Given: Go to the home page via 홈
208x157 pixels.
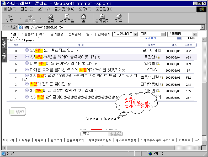Looking at the screenshot, I should (x=84, y=18).
